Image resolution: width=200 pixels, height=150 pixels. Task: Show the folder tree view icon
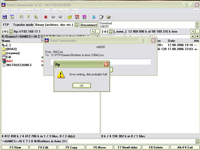[36, 17]
